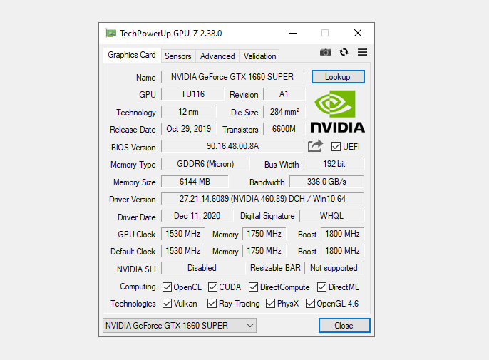Open the hamburger menu

tap(362, 52)
